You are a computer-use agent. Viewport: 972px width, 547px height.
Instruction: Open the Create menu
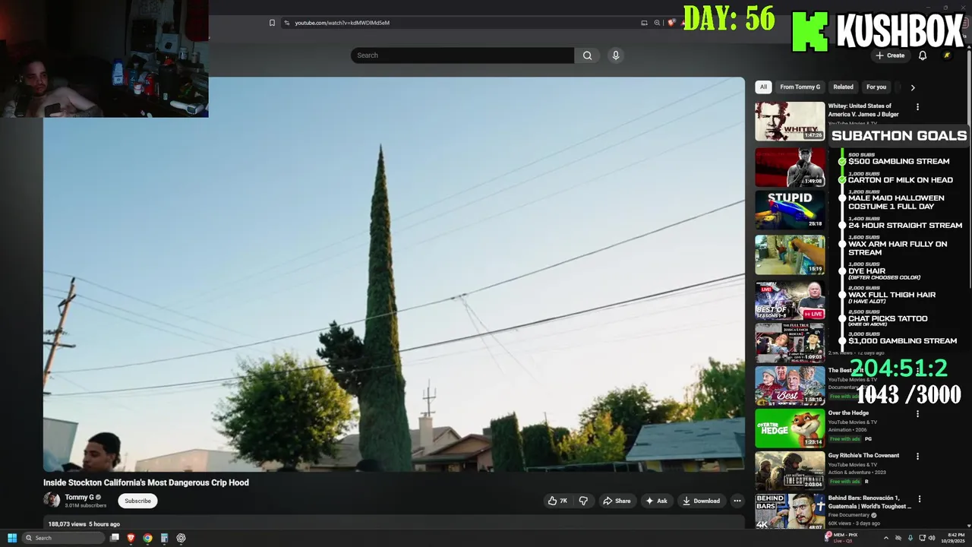[890, 55]
